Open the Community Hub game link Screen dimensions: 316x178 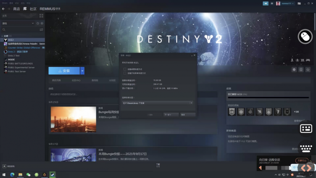tap(76, 80)
